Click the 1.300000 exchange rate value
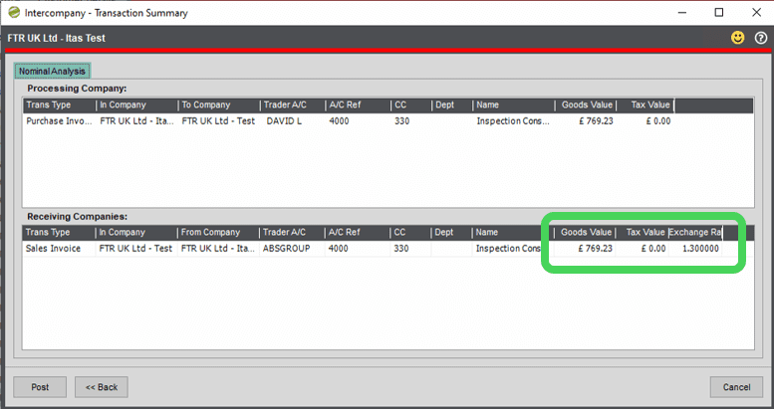Viewport: 774px width, 409px height. point(700,248)
